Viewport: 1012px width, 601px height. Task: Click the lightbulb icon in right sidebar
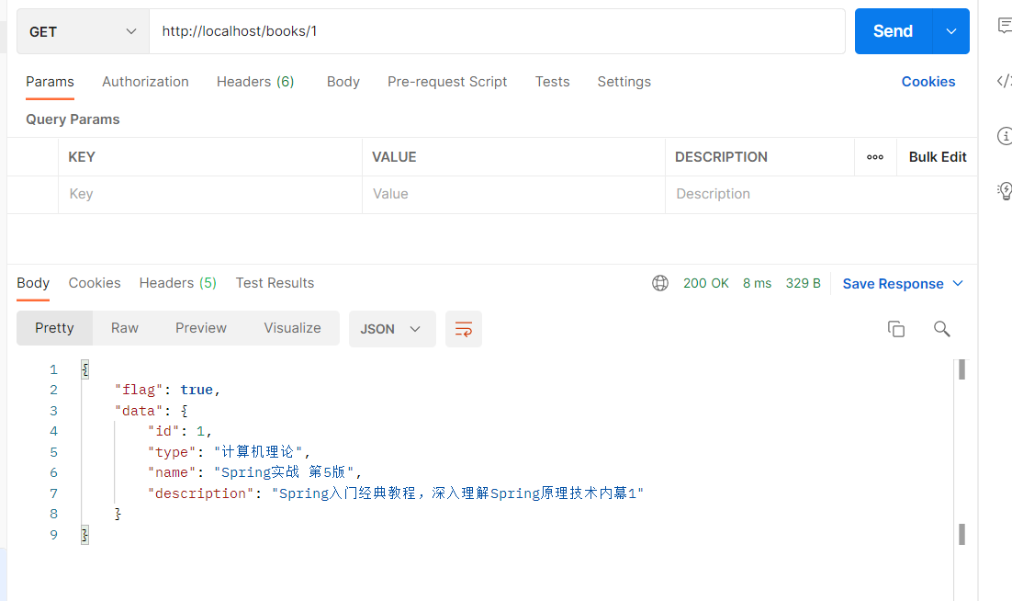pos(1005,191)
